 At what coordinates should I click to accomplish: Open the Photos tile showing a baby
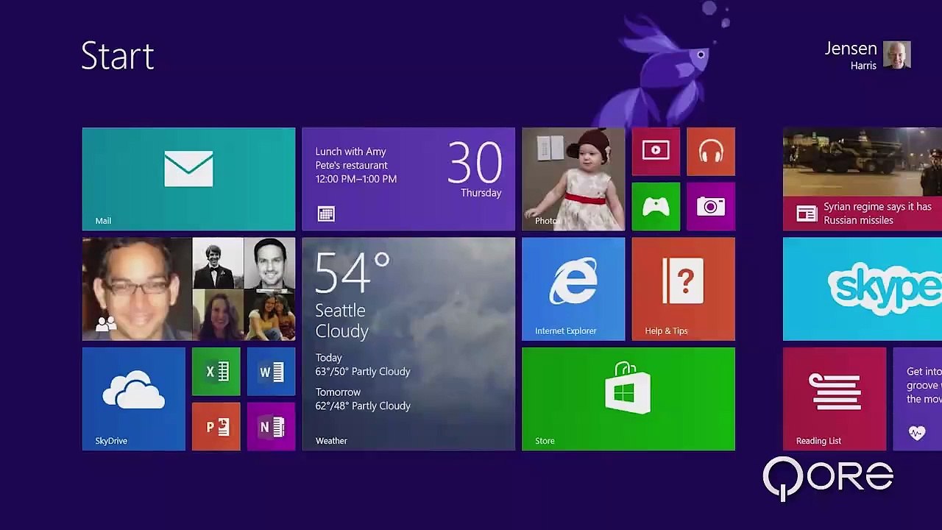[573, 179]
